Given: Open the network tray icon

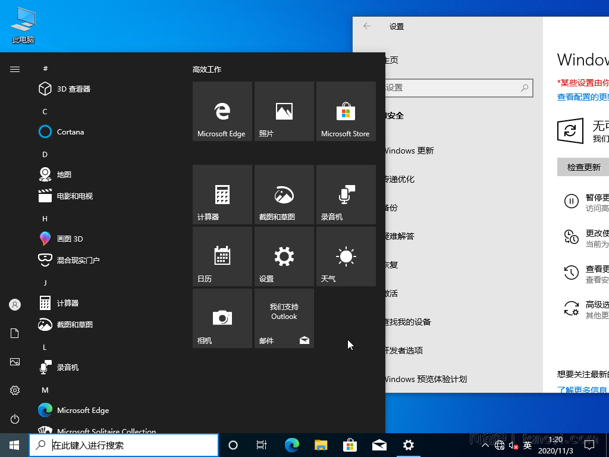Looking at the screenshot, I should [500, 445].
